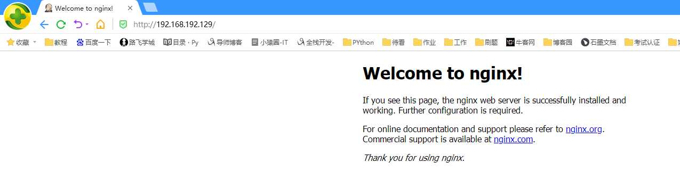Close the Welcome to nginx! tab
Image resolution: width=680 pixels, height=195 pixels.
pos(130,8)
